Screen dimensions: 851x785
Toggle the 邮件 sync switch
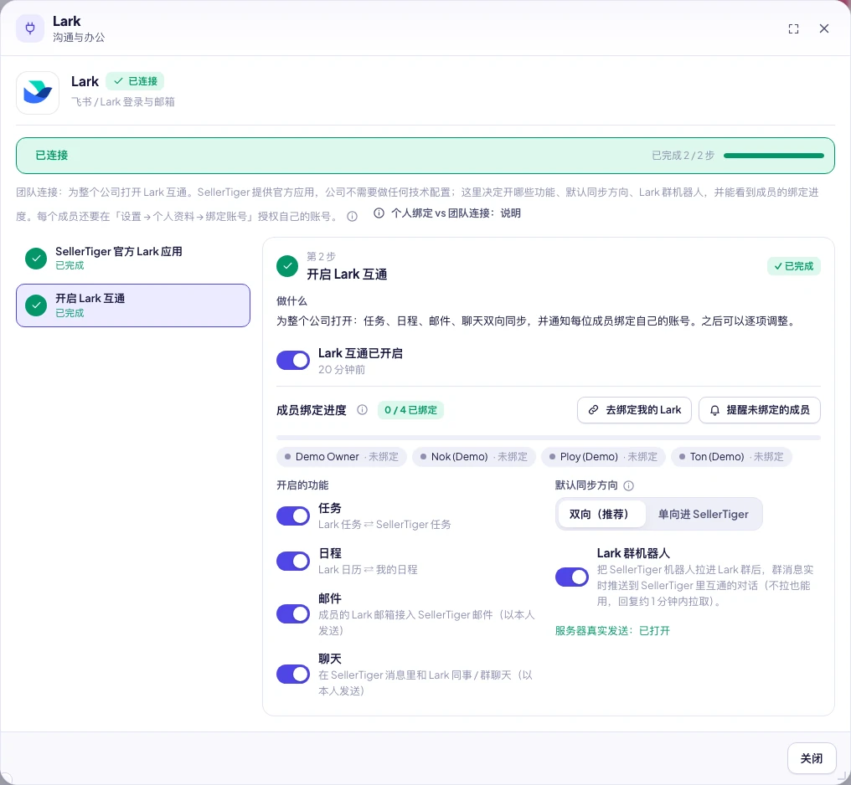[293, 614]
